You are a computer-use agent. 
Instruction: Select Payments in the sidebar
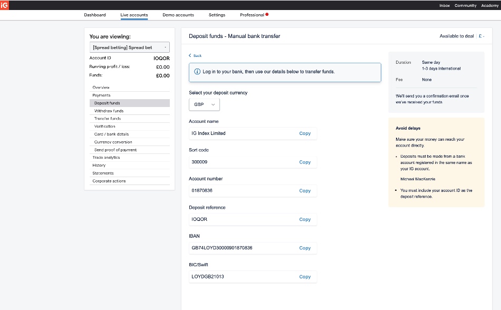click(129, 95)
